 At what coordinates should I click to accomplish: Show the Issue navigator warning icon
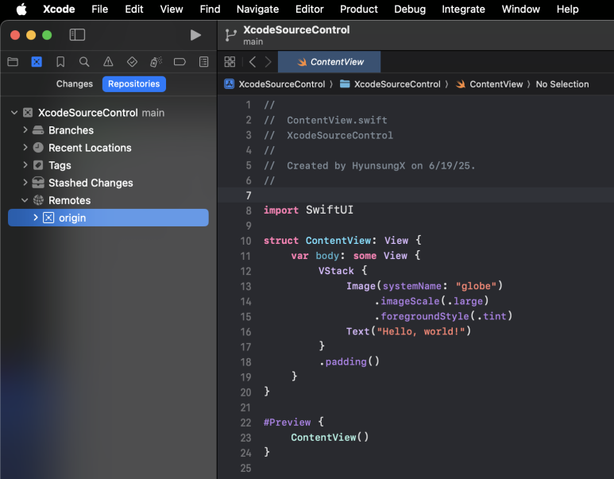(x=108, y=62)
